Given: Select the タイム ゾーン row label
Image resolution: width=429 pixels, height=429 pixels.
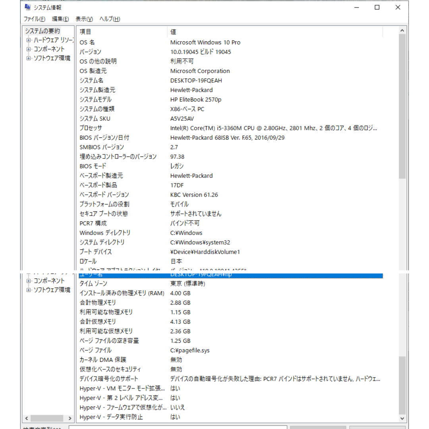Looking at the screenshot, I should coord(93,284).
